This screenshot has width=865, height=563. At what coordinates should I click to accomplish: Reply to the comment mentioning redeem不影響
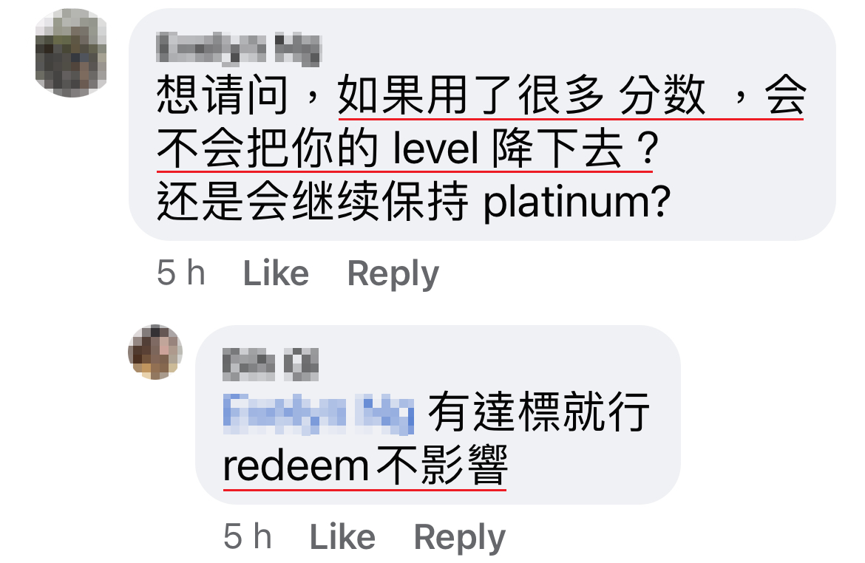pyautogui.click(x=460, y=536)
